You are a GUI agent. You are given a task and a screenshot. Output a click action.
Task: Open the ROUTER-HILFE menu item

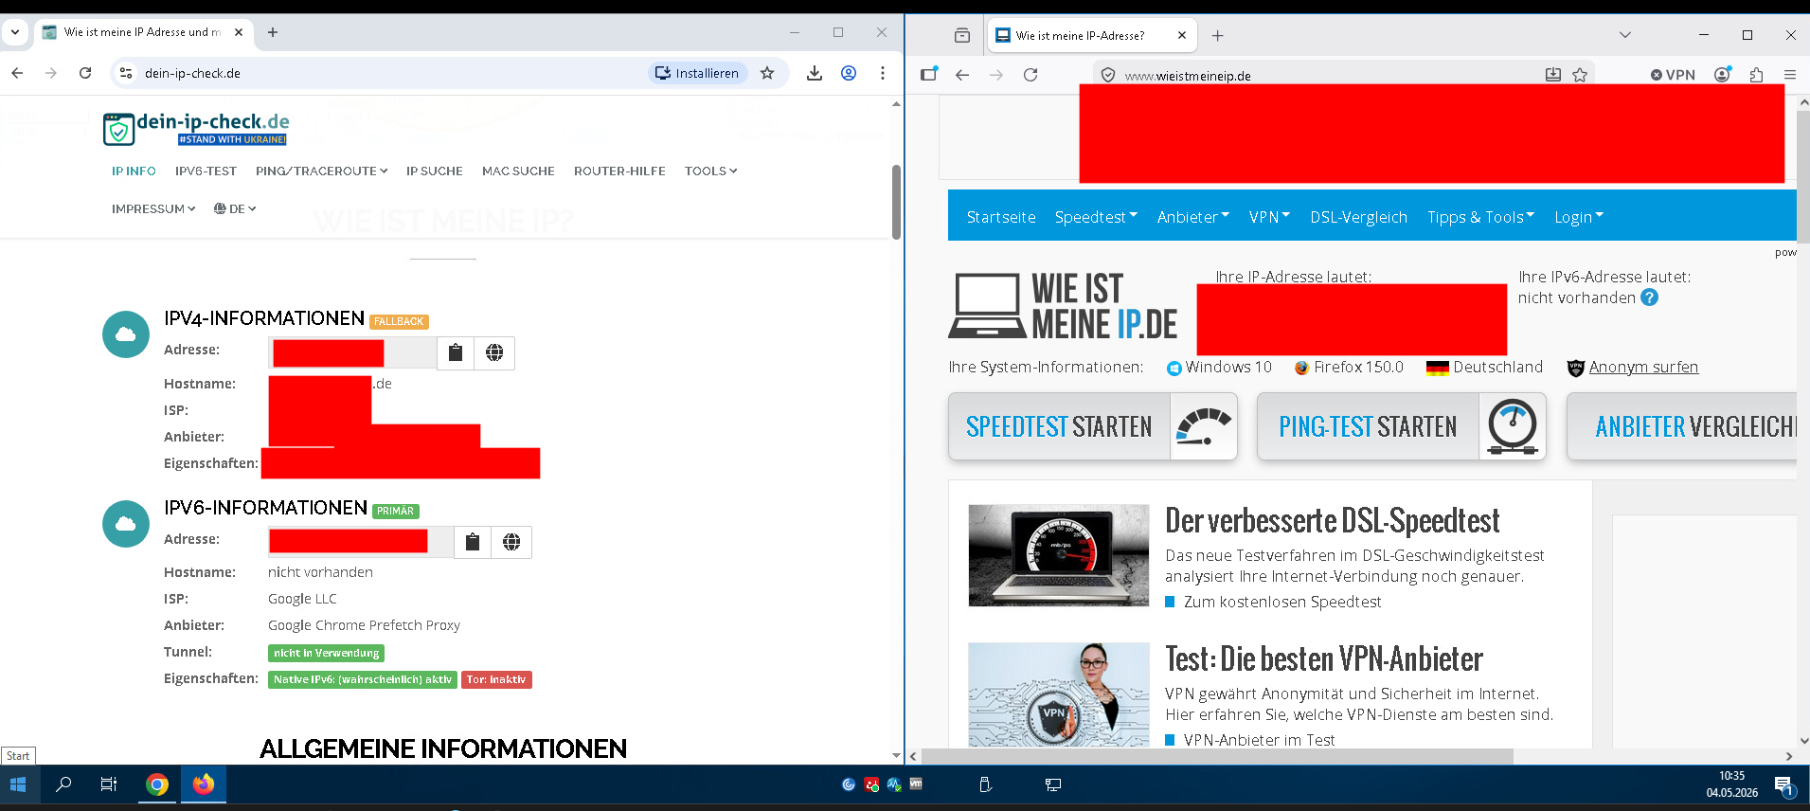click(x=619, y=171)
